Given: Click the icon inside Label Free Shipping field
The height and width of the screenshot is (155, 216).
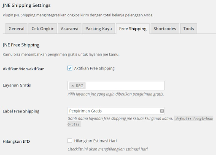Looking at the screenshot, I should pos(162,111).
